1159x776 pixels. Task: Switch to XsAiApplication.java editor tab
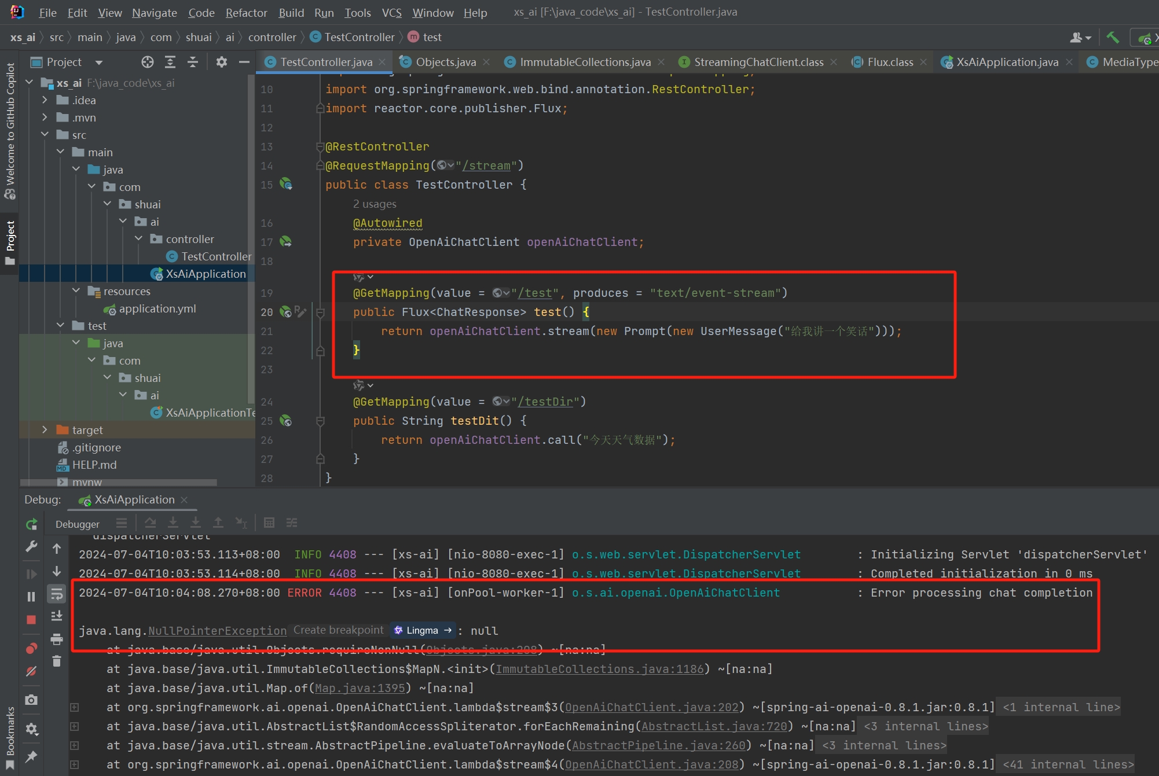click(x=1007, y=62)
